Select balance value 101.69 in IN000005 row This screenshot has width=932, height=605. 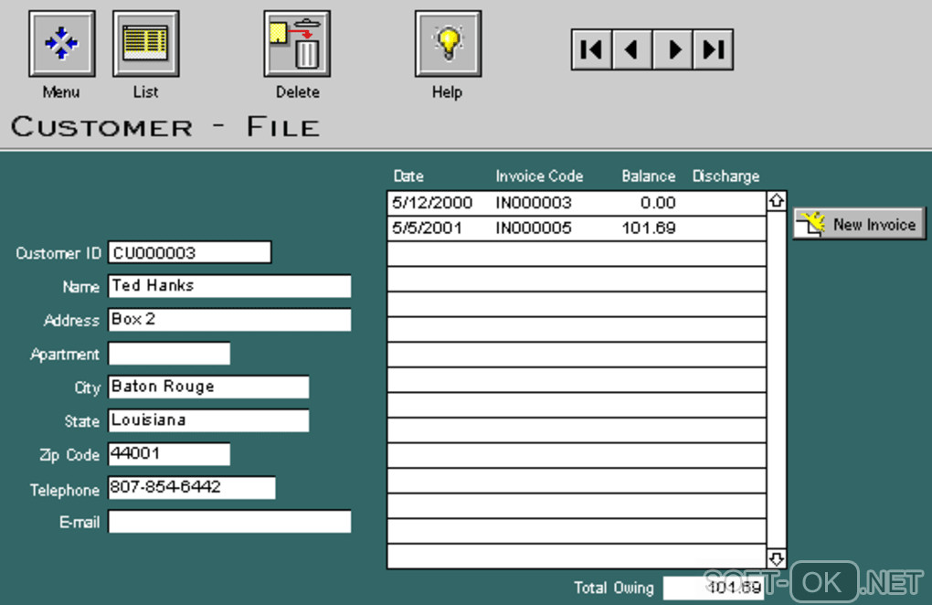coord(649,228)
